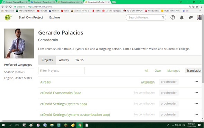Screen dimensions: 204x128
Task: Open crDroid Settings (system customization app) project
Action: tap(75, 115)
